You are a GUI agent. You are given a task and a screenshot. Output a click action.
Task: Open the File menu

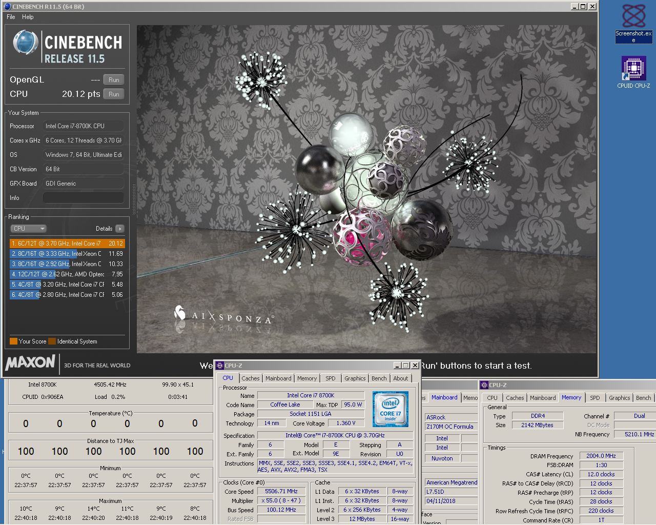tap(11, 17)
